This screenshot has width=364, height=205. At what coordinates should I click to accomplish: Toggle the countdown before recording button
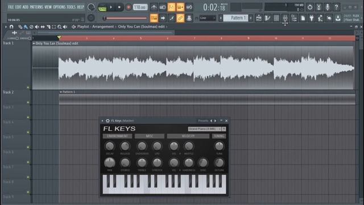171,7
